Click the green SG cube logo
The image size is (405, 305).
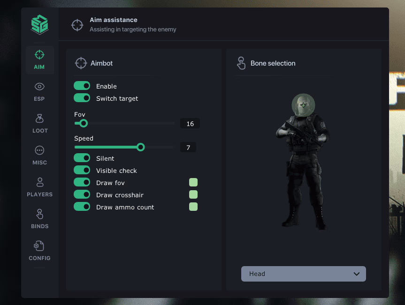pos(39,24)
